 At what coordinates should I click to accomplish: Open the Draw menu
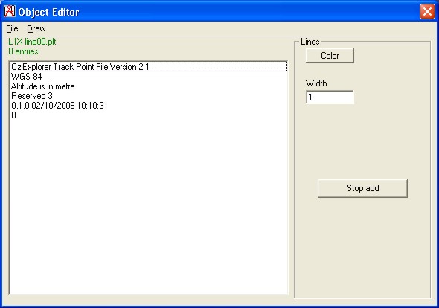coord(36,28)
